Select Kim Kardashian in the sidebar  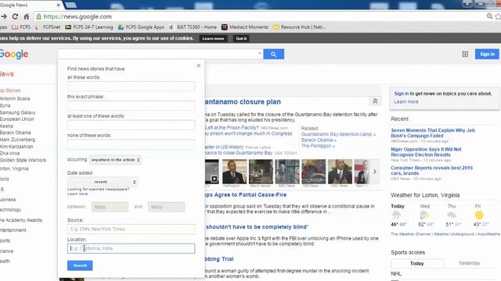click(x=16, y=147)
